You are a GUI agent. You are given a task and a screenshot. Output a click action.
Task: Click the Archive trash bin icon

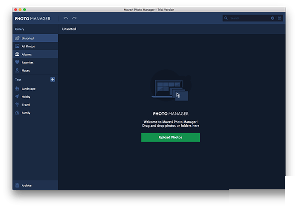[17, 185]
